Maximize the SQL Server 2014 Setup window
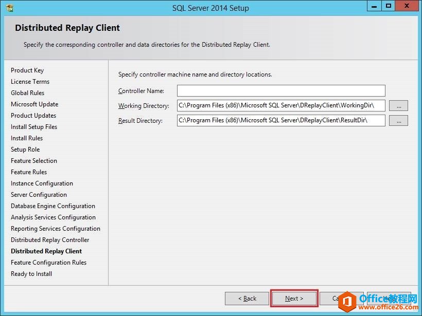 point(389,6)
